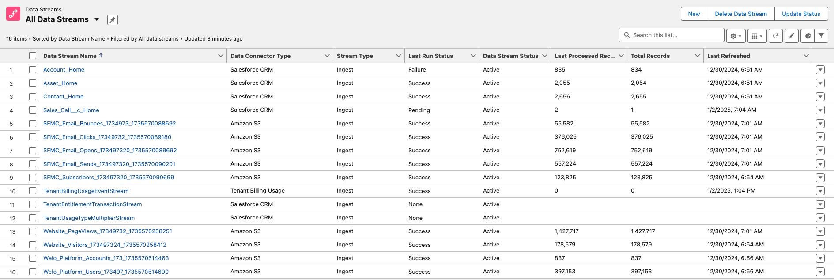Open the SFMC_Email_Opens_173497320_1735570089692 link
This screenshot has height=280, width=834.
pyautogui.click(x=110, y=151)
